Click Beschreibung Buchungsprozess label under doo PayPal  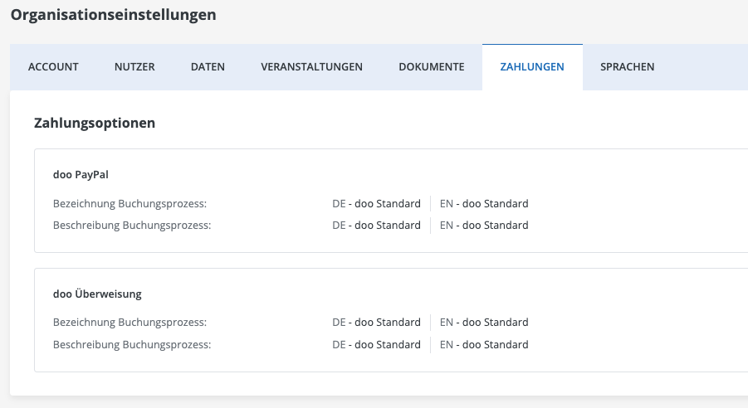[x=132, y=225]
